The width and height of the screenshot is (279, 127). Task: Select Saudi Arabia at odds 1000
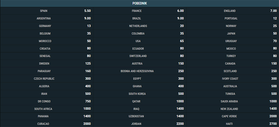point(233,101)
